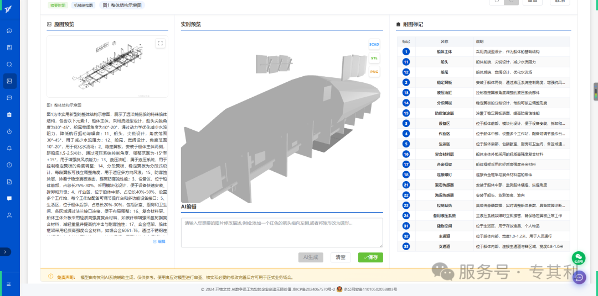Viewport: 598px width, 296px height.
Task: Open the green WeChat 公众号 floating button
Action: (x=579, y=257)
